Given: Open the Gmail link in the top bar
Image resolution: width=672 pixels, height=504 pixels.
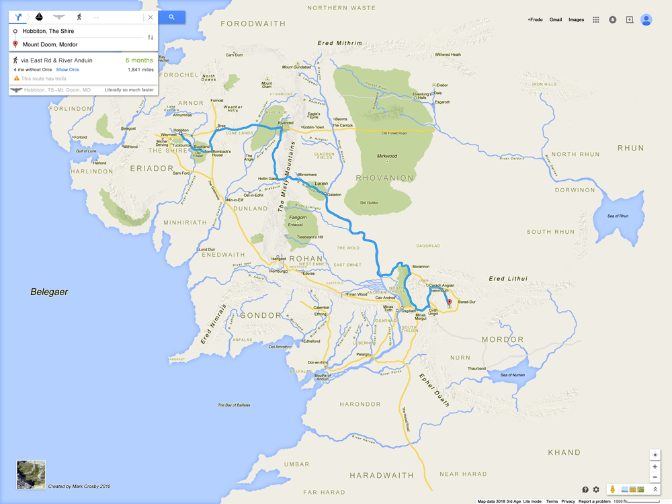Looking at the screenshot, I should tap(556, 19).
